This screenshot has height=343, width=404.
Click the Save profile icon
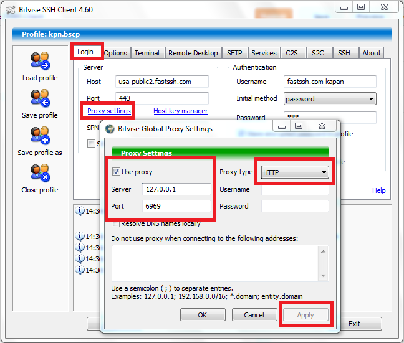click(40, 98)
